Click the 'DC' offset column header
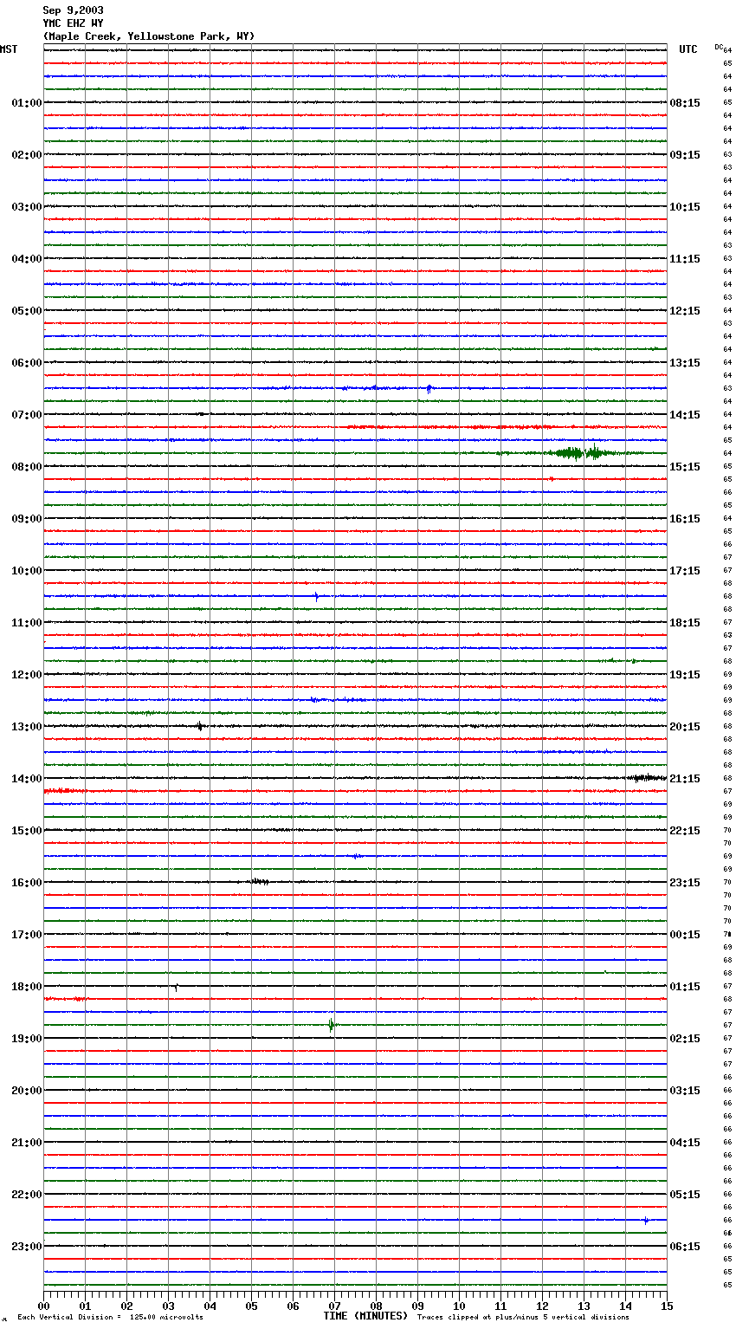736x1329 pixels. [719, 47]
